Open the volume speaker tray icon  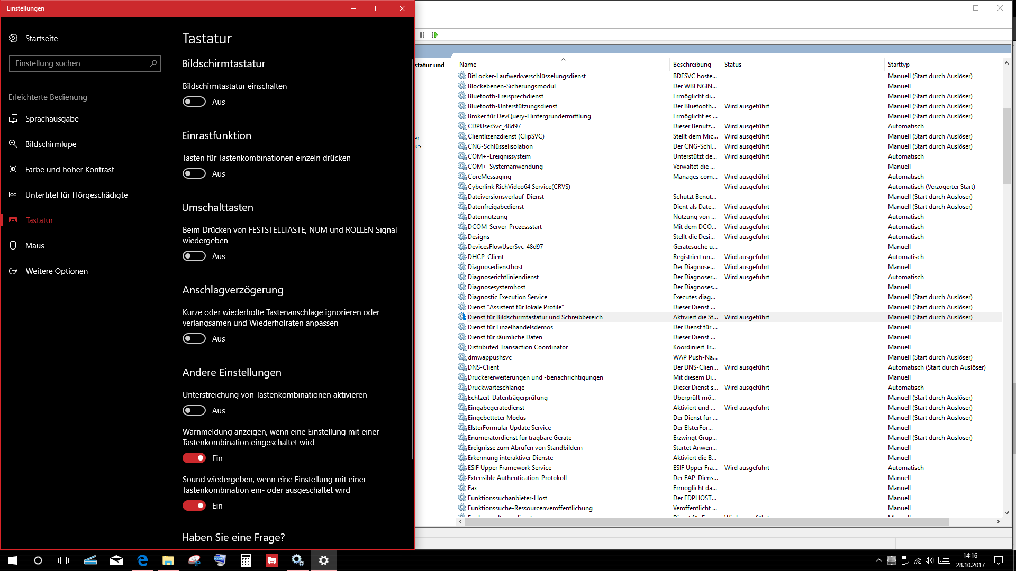(930, 560)
